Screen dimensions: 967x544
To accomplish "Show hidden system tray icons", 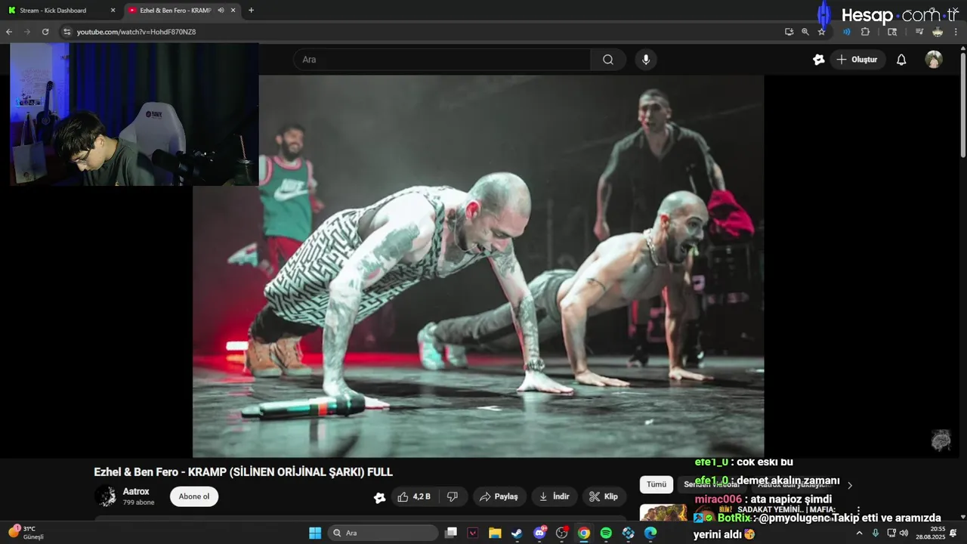I will tap(859, 533).
